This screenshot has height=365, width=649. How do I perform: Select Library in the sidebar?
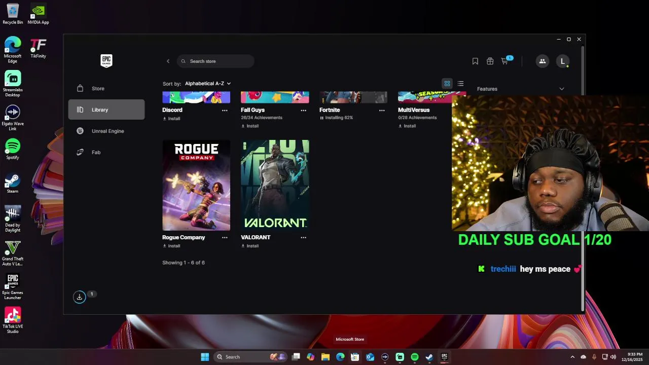(106, 109)
